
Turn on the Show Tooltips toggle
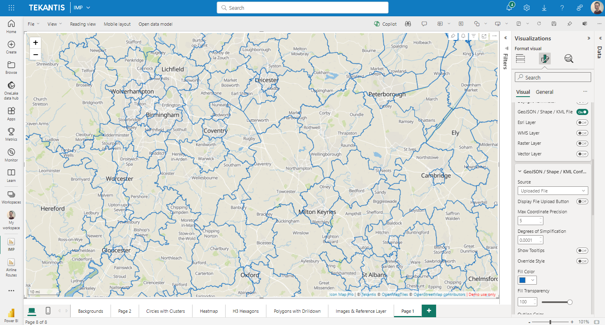(582, 251)
